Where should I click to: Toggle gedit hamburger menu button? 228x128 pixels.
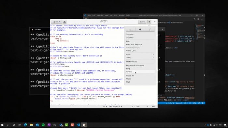click(x=149, y=22)
